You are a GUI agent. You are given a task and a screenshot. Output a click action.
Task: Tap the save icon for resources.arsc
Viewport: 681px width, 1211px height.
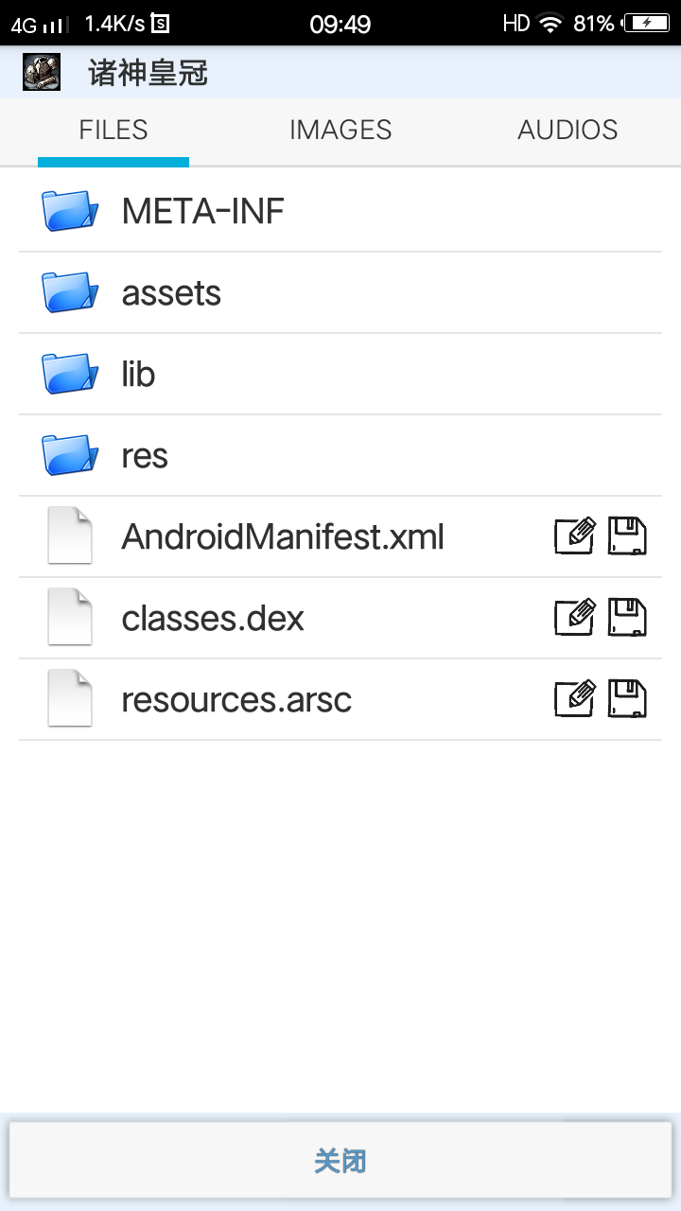click(x=626, y=699)
